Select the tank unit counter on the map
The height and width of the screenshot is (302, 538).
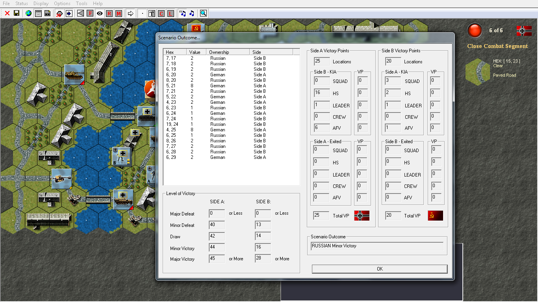coord(74,74)
